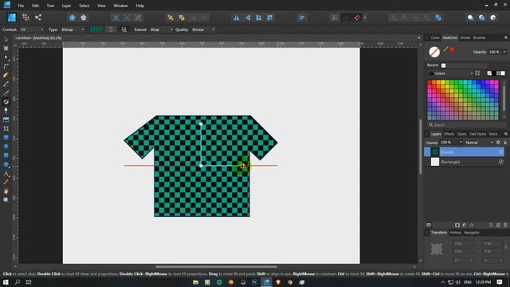
Task: Select the Vector Crop tool
Action: 6,128
